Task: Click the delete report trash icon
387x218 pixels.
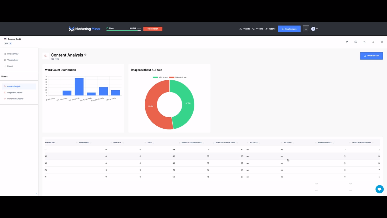Action: click(382, 42)
